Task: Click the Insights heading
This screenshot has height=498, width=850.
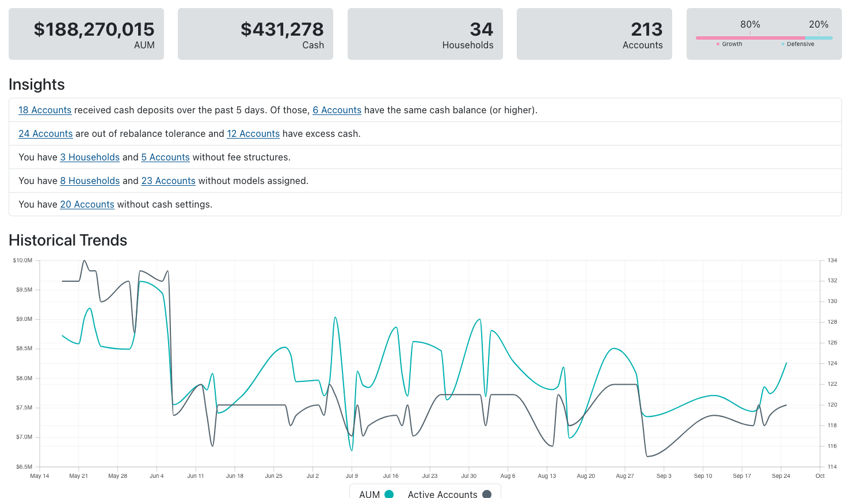Action: (x=37, y=85)
